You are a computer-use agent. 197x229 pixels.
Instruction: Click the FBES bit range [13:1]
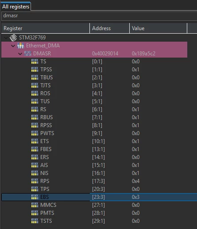98,149
